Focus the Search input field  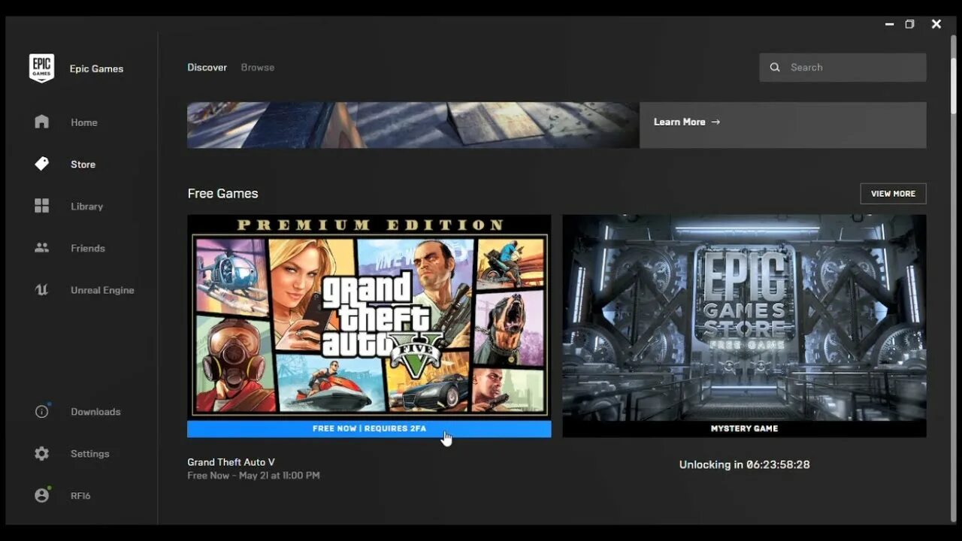[843, 68]
